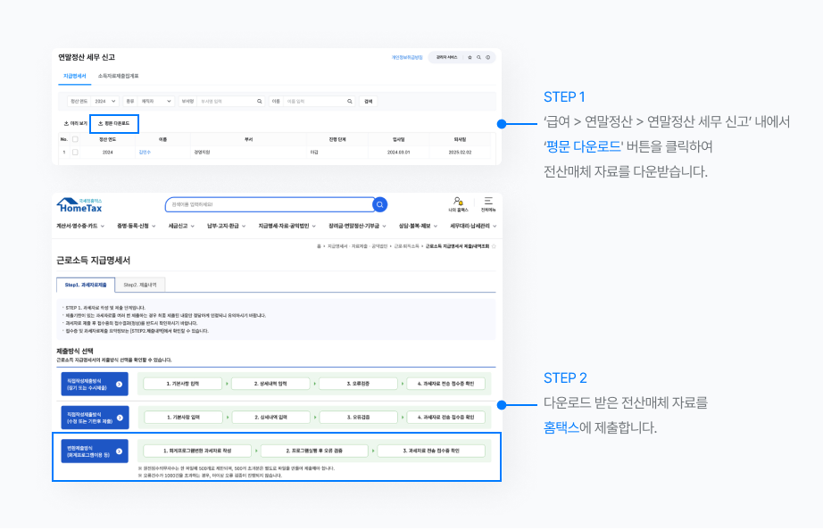Click the circular arrow on 변환제출방식 button
823x530 pixels.
120,451
